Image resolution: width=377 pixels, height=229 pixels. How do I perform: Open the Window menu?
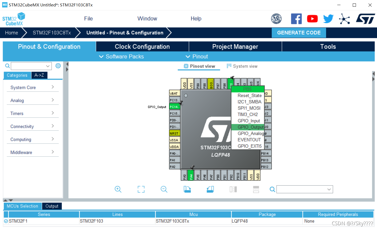(147, 19)
